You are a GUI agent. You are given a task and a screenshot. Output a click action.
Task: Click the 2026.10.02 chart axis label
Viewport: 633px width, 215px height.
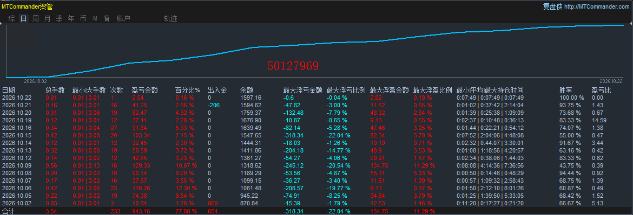click(x=36, y=81)
